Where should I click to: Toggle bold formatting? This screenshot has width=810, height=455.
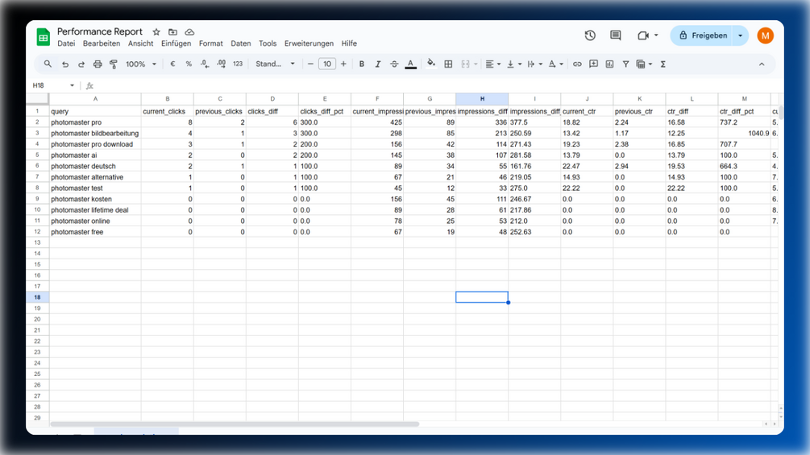point(362,64)
